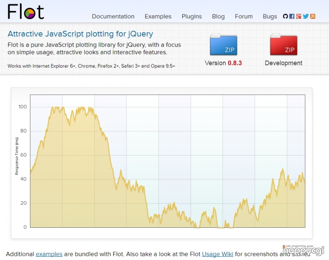Follow the 'examples' hyperlink
This screenshot has height=260, width=329.
pyautogui.click(x=49, y=254)
